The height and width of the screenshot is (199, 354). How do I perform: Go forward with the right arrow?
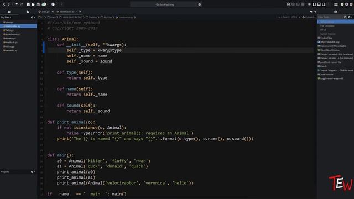(9, 4)
